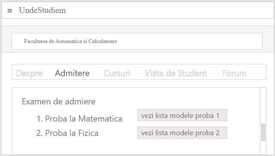Click the gray band around the faculty field
Image resolution: width=275 pixels, height=156 pixels.
pyautogui.click(x=6, y=39)
